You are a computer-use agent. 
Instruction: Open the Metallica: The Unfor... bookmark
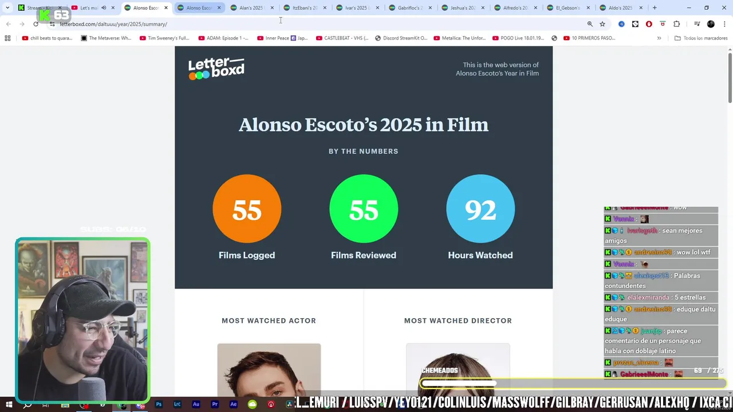pyautogui.click(x=460, y=38)
